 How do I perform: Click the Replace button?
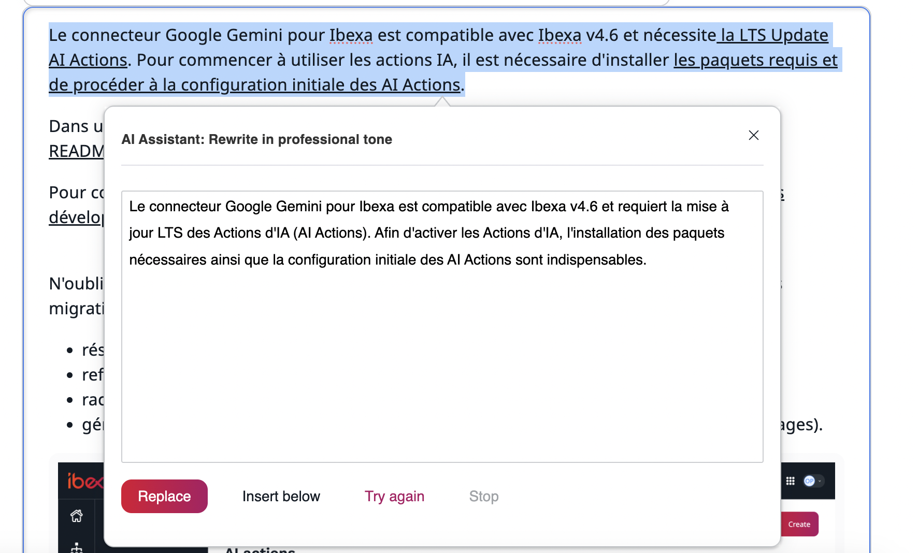(164, 496)
